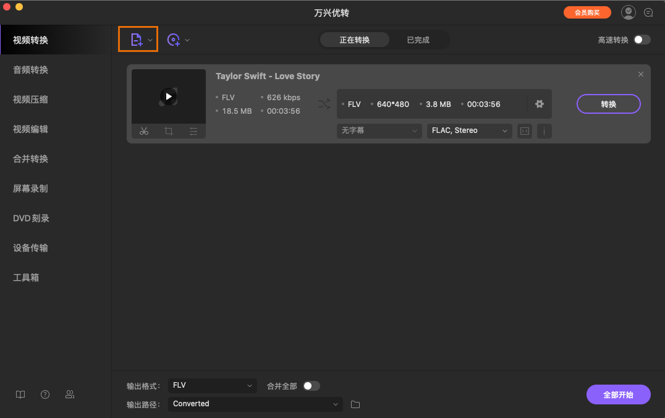This screenshot has height=418, width=665.
Task: Click the subtitle icon beside FLAC dropdown
Action: pyautogui.click(x=524, y=130)
